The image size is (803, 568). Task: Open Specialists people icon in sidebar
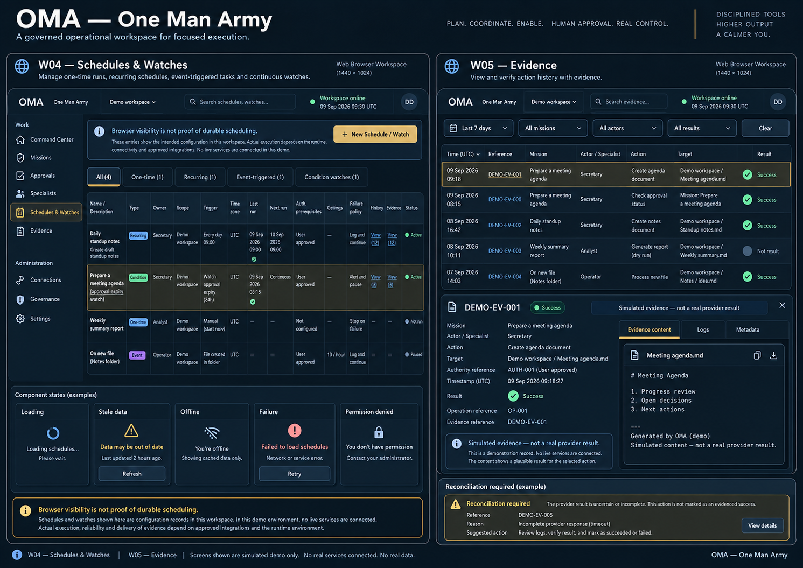20,193
